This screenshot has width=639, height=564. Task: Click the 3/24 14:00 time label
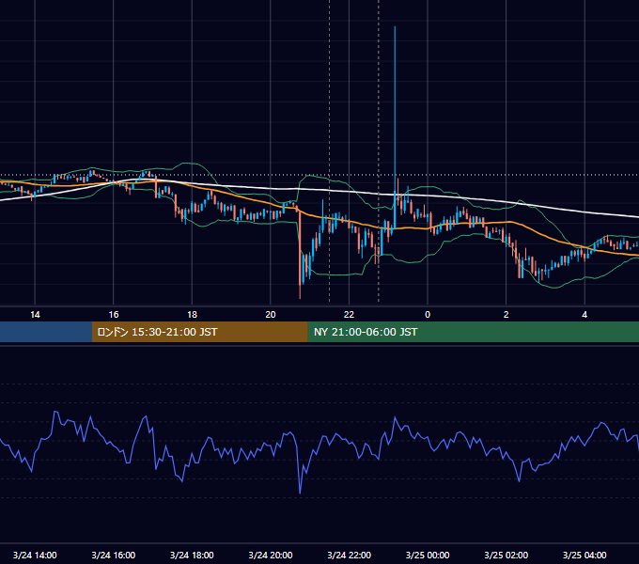(35, 555)
